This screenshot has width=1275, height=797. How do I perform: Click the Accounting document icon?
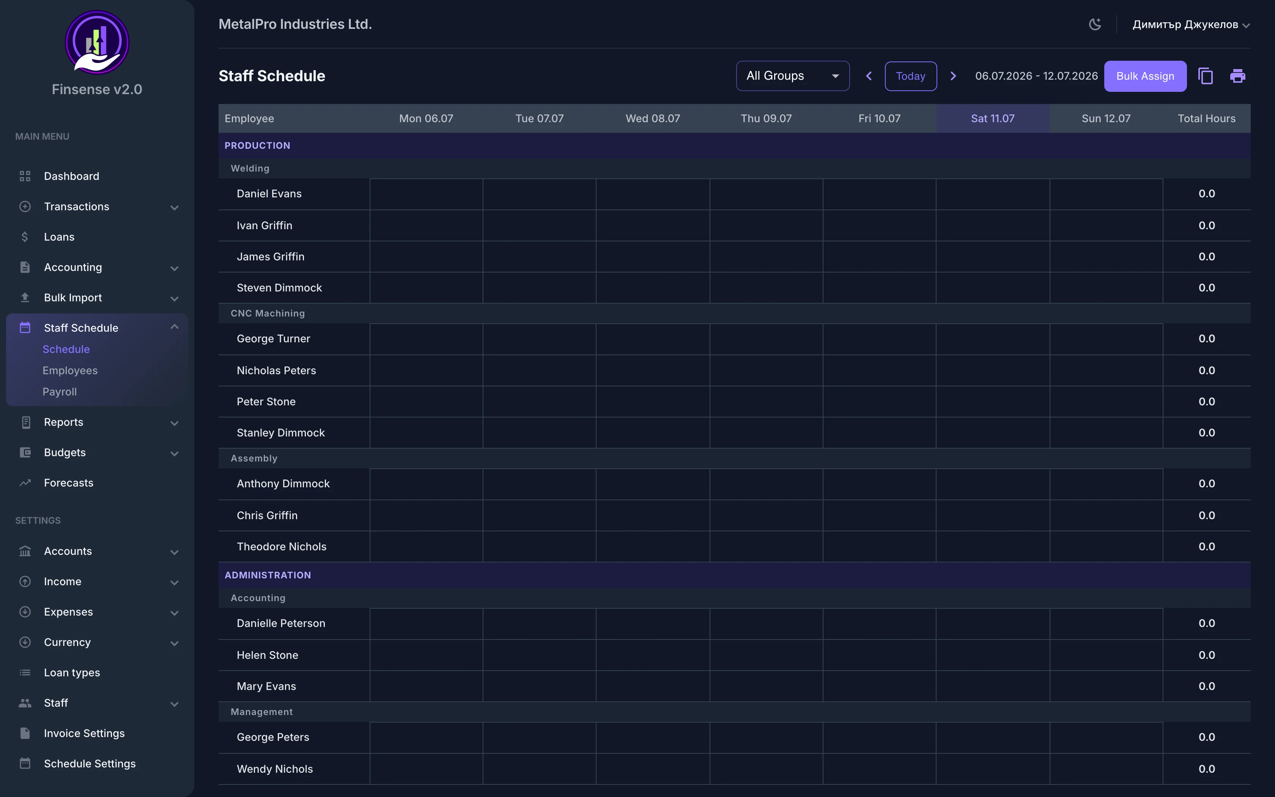pos(25,267)
